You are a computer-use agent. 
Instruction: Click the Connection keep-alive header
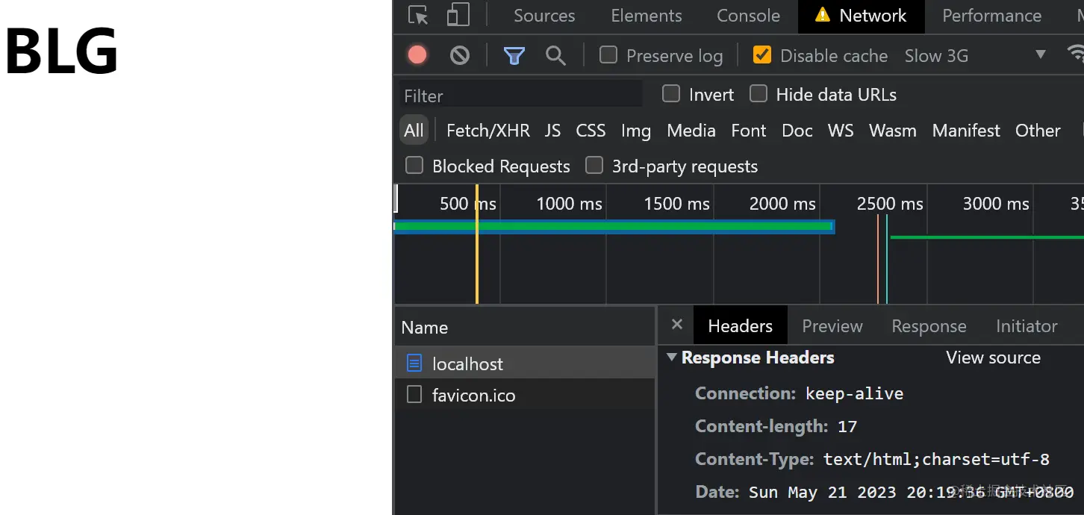click(799, 393)
